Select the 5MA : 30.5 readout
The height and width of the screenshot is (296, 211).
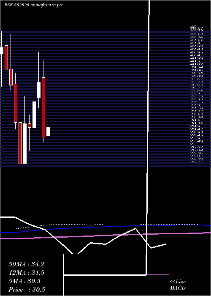point(24,281)
